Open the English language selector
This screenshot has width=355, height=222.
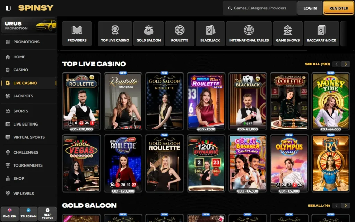click(10, 214)
